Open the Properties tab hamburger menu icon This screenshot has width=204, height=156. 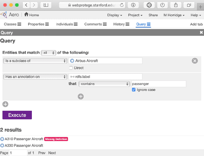47,24
